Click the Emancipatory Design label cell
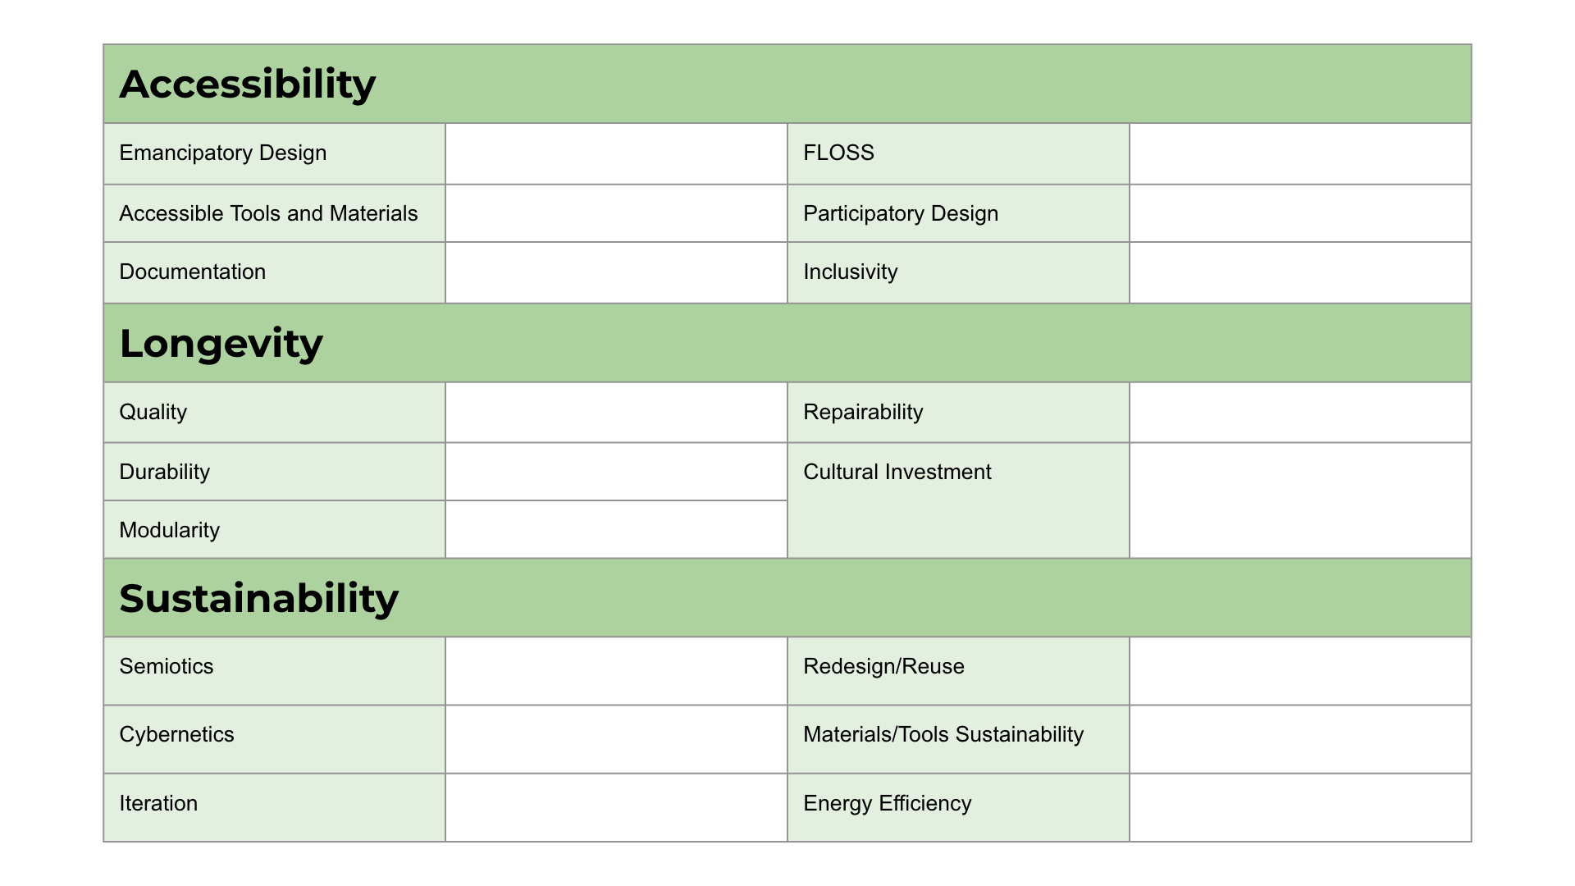The width and height of the screenshot is (1575, 886). click(x=275, y=153)
